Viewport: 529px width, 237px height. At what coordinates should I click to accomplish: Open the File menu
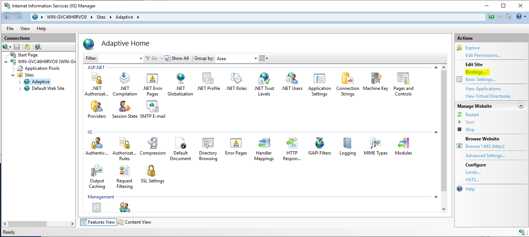(x=10, y=29)
